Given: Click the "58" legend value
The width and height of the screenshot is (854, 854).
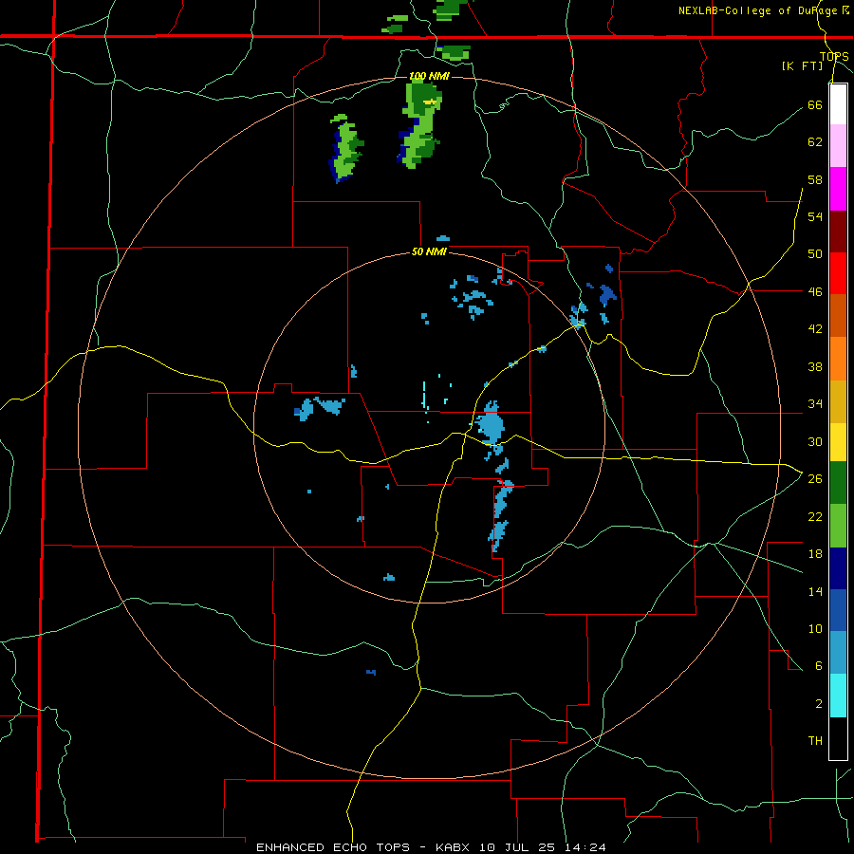Looking at the screenshot, I should (x=815, y=179).
